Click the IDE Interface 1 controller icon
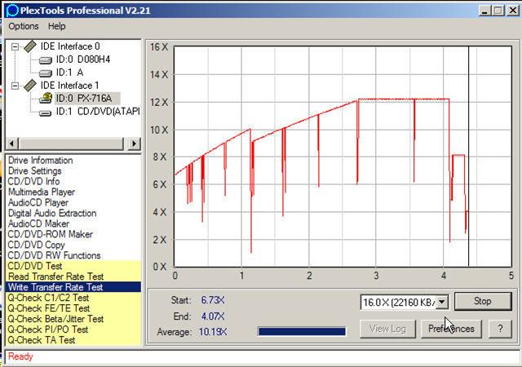The height and width of the screenshot is (367, 522). 29,85
